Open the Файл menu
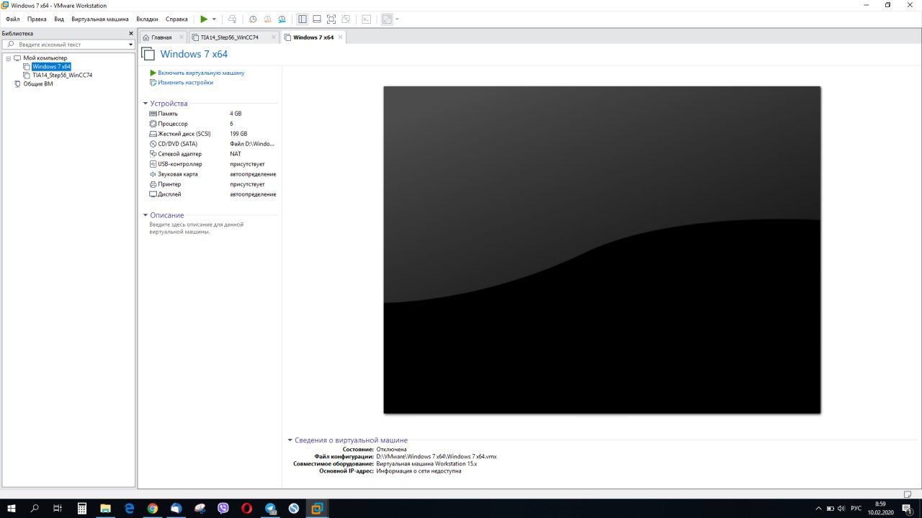Viewport: 922px width, 518px height. (13, 19)
